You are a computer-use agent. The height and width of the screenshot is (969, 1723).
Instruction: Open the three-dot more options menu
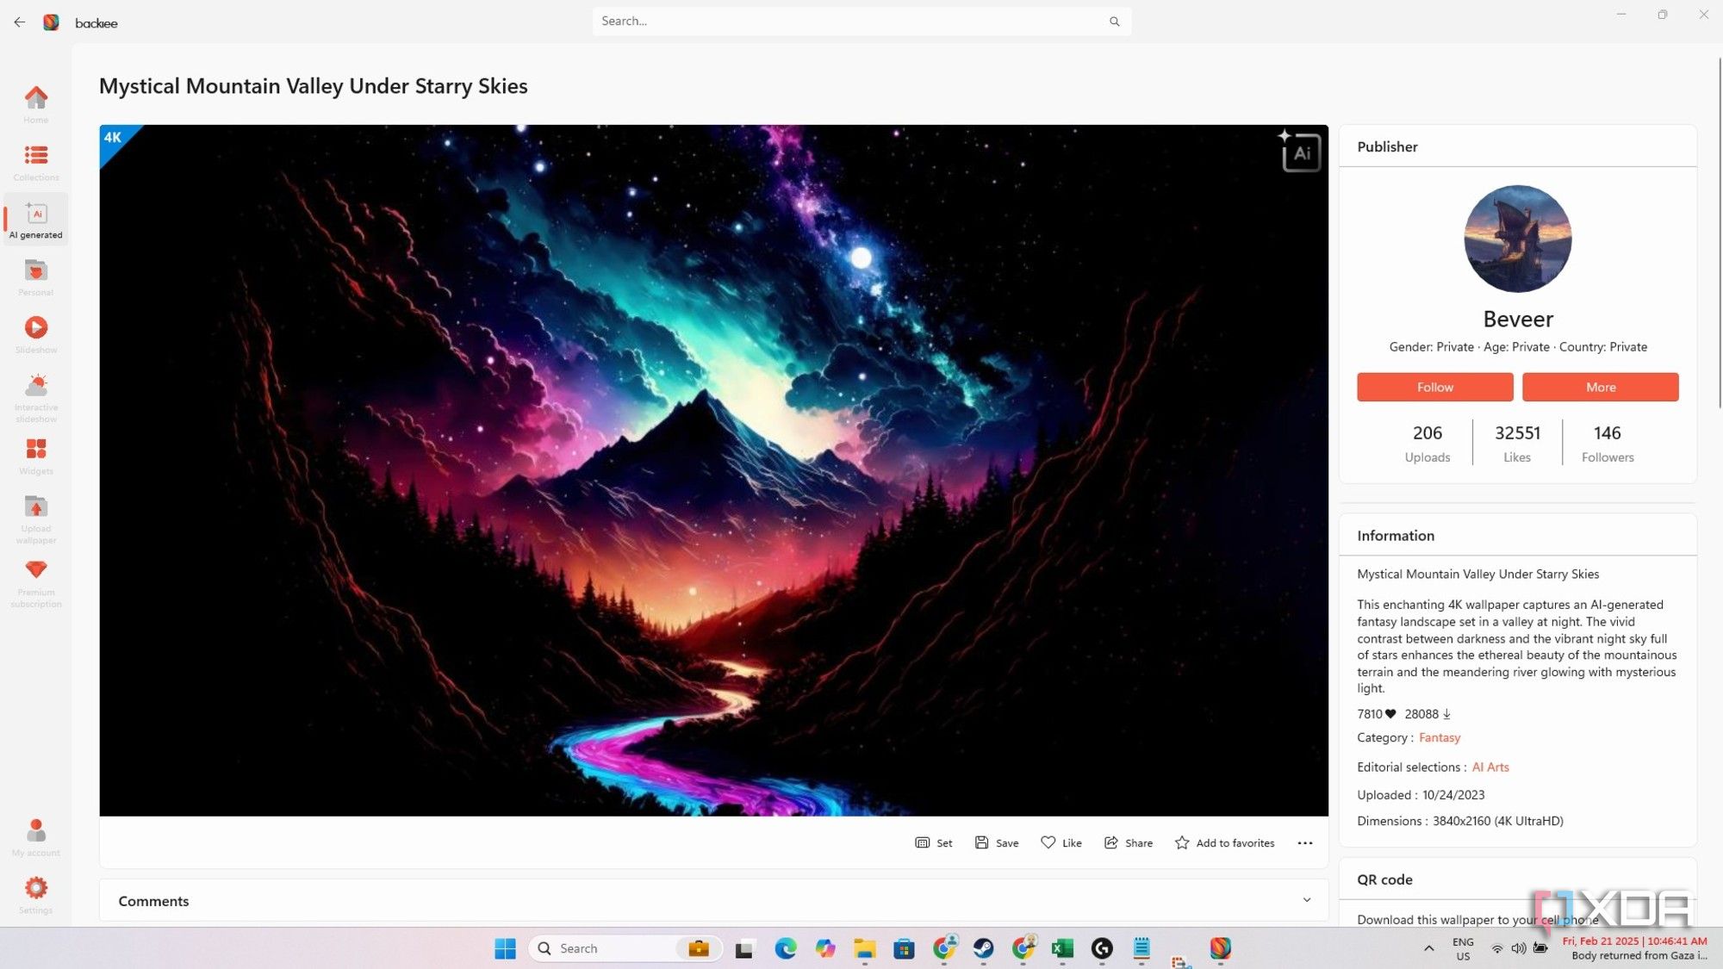[x=1305, y=843]
